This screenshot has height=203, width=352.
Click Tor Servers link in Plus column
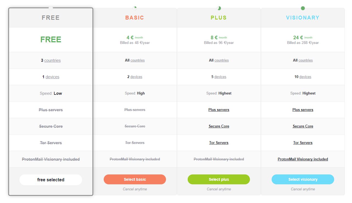point(219,143)
